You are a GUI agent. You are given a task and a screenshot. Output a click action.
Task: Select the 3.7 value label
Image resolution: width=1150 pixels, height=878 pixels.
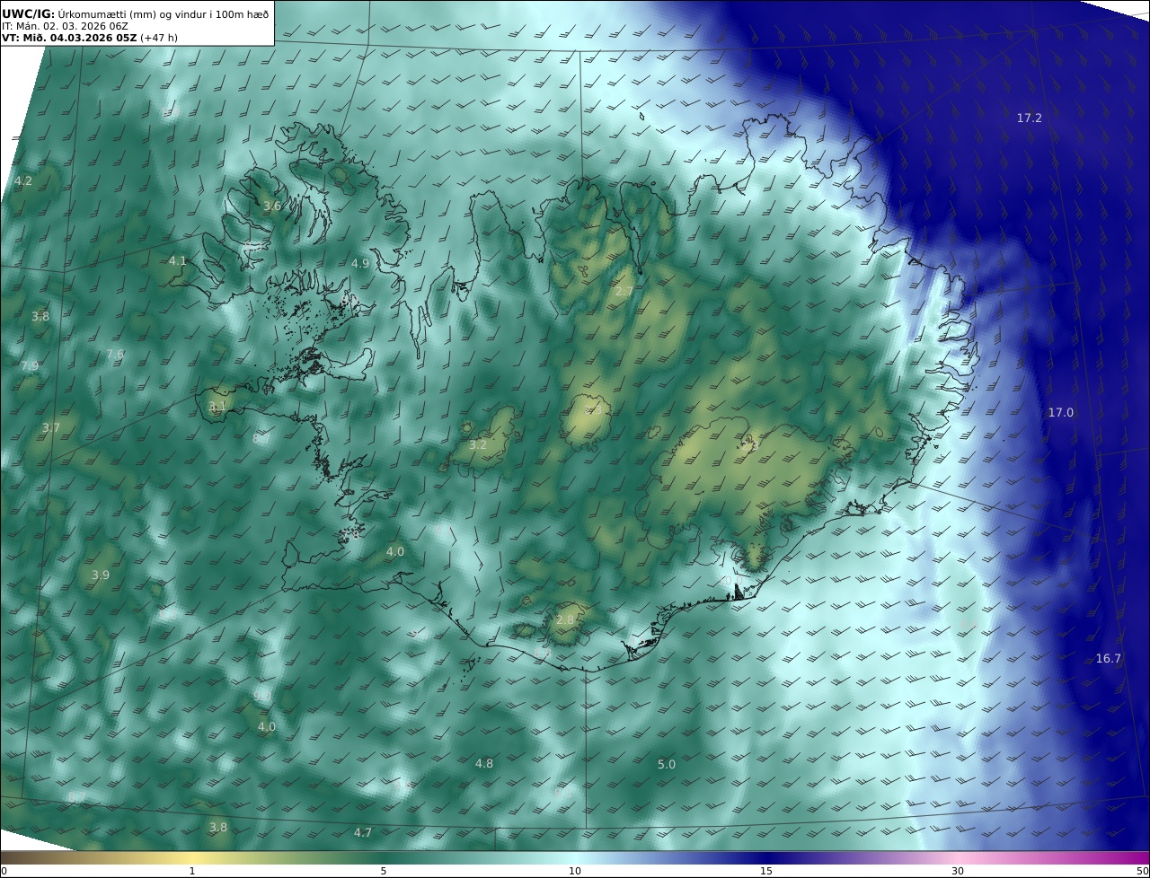pyautogui.click(x=51, y=427)
